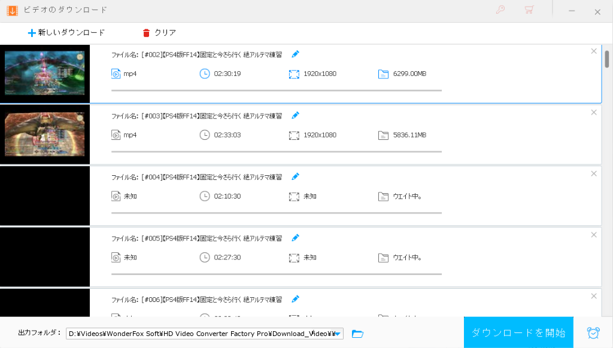Click the duration clock icon for 02:30:19
Image resolution: width=613 pixels, height=348 pixels.
tap(205, 74)
